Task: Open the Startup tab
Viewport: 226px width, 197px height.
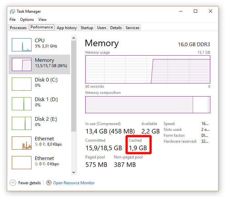Action: pos(87,28)
